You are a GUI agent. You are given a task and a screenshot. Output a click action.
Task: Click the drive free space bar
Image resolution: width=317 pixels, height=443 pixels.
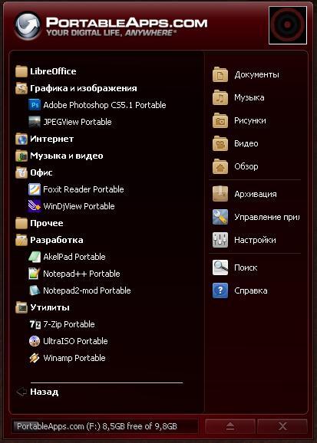[x=105, y=426]
